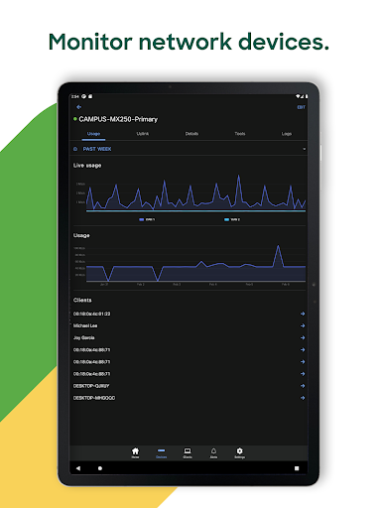
Task: Expand the PAST WEEK time range dropdown
Action: pos(190,149)
